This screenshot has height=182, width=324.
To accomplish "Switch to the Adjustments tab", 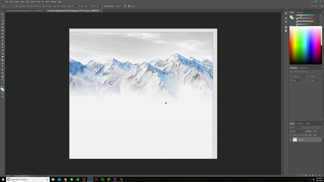I will (x=304, y=68).
